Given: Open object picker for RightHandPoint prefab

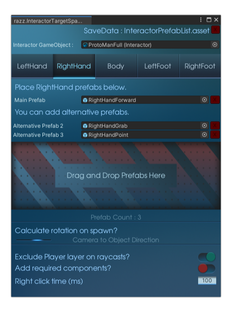Looking at the screenshot, I should click(204, 135).
